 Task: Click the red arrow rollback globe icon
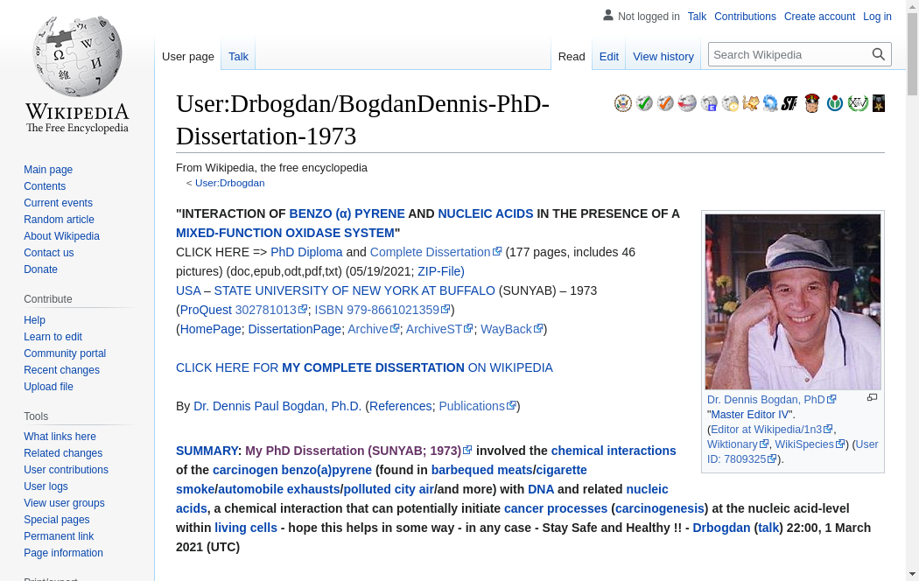coord(687,103)
